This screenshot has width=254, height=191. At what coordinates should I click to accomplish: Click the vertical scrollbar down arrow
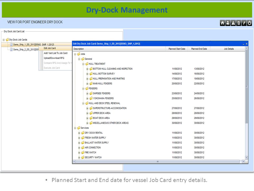(x=246, y=158)
